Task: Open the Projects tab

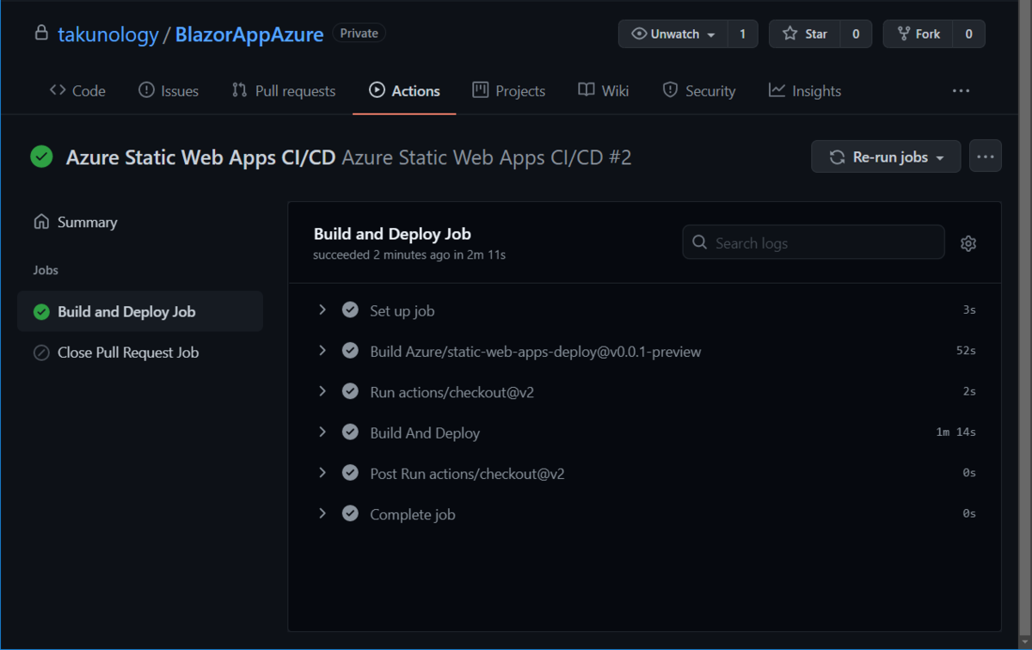Action: [x=509, y=91]
